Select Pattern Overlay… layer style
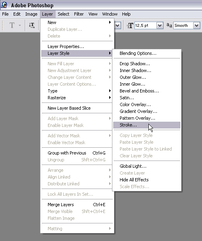Screen dimensions: 202x241 point(147,118)
